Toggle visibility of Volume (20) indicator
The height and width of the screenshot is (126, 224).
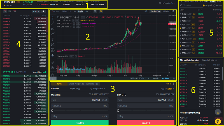pos(71,57)
